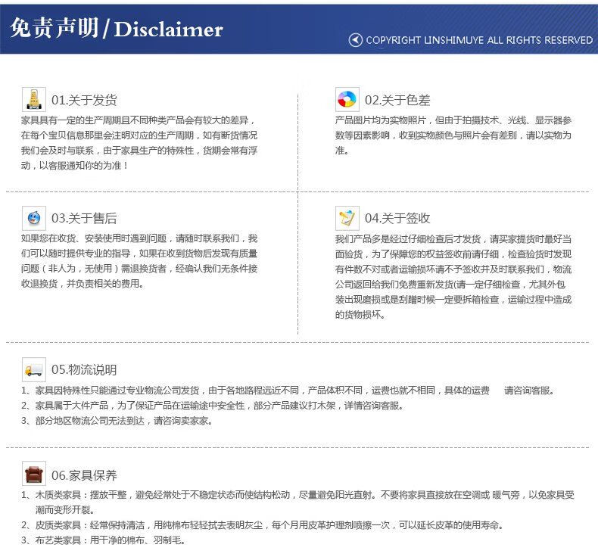Click the notepad icon beside 04.关于签收
The width and height of the screenshot is (598, 557).
coord(347,218)
